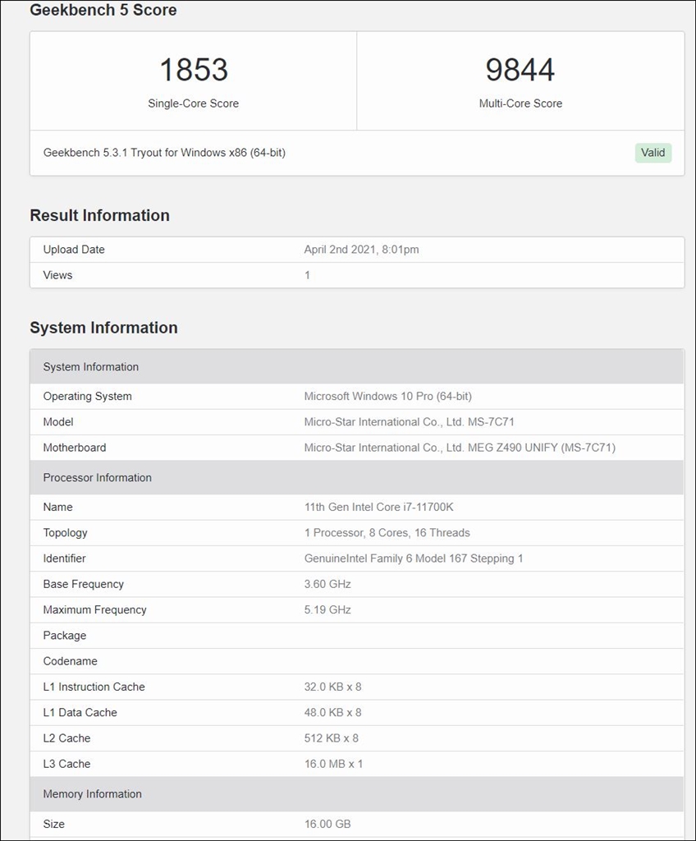Viewport: 696px width, 841px height.
Task: Select the Geekbench 5 Score heading
Action: click(103, 11)
